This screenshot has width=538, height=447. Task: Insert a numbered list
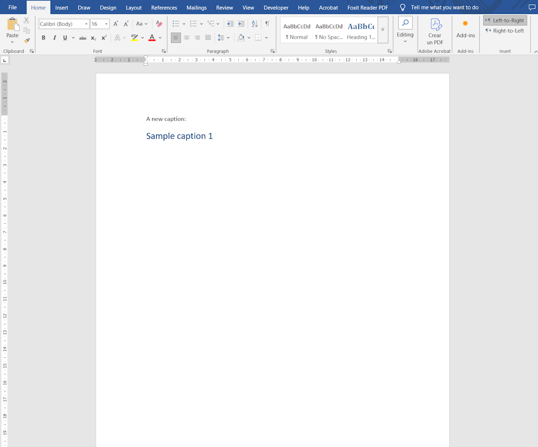click(194, 24)
